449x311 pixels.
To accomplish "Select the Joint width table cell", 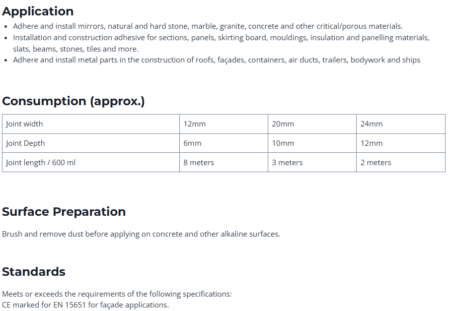I will pos(24,124).
